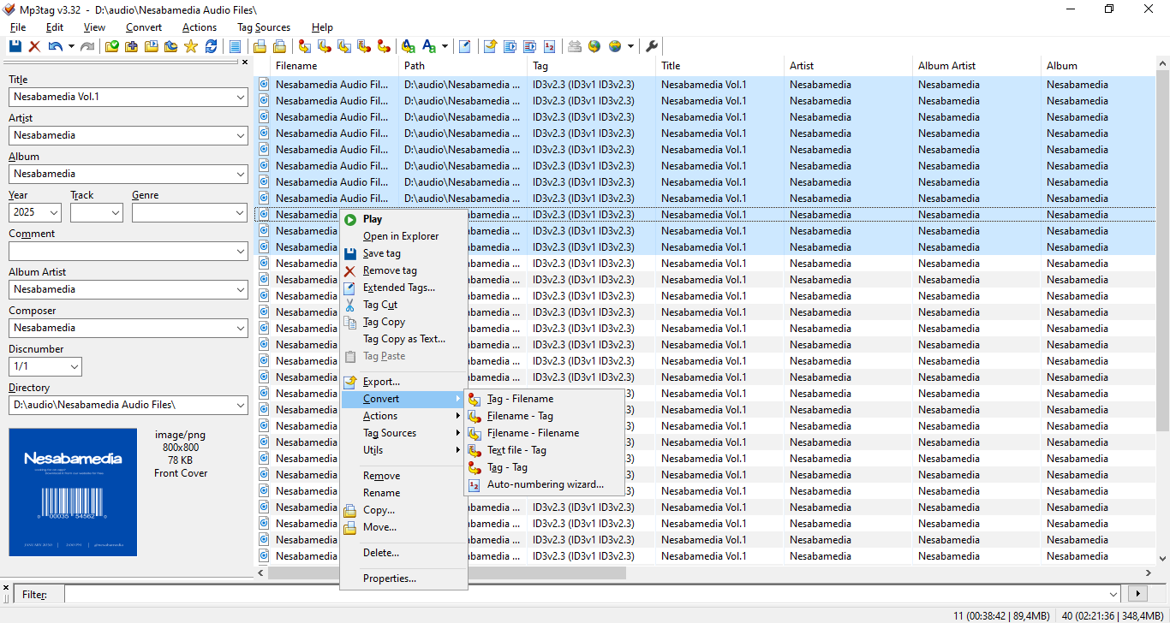This screenshot has width=1170, height=623.
Task: Click inside the Filter text field
Action: click(x=582, y=594)
